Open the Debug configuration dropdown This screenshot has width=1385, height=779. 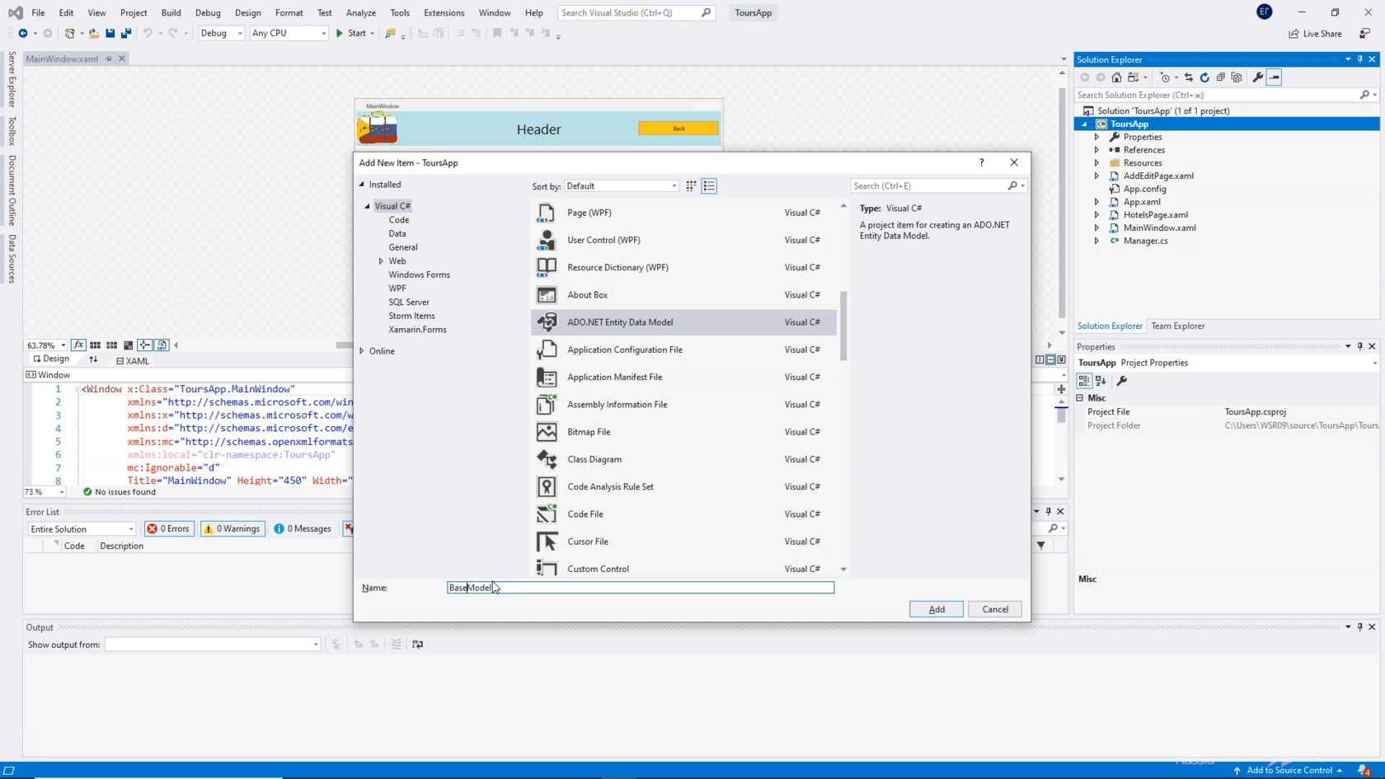[x=221, y=33]
